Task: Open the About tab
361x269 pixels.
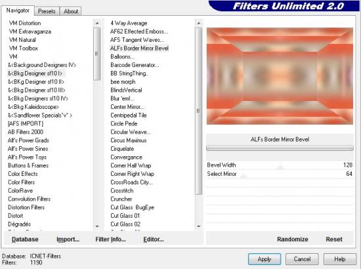Action: (x=71, y=11)
